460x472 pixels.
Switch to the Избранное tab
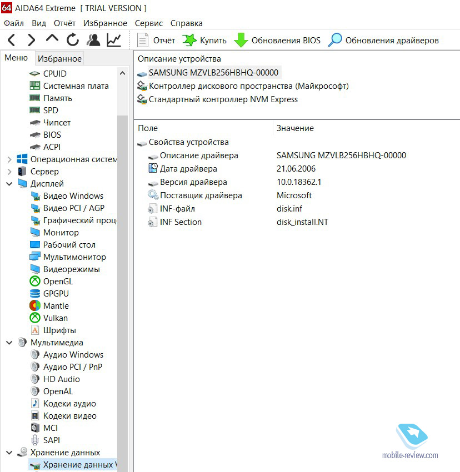click(x=59, y=58)
